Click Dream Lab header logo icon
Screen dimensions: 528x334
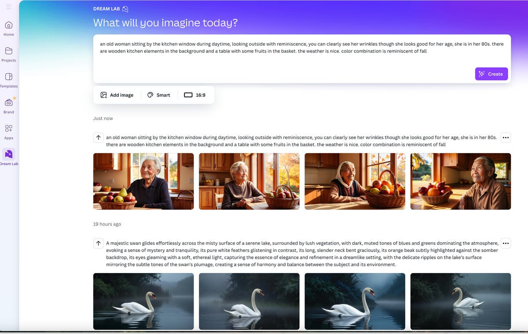coord(125,9)
